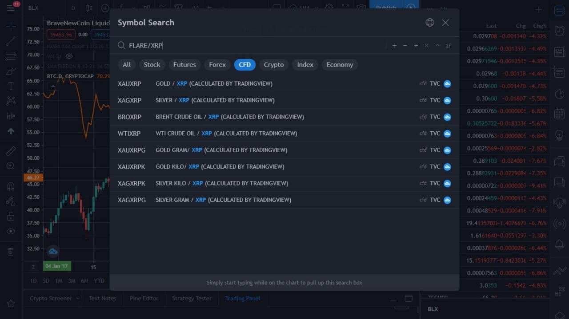
Task: Toggle stay in drawing mode
Action: pyautogui.click(x=11, y=201)
